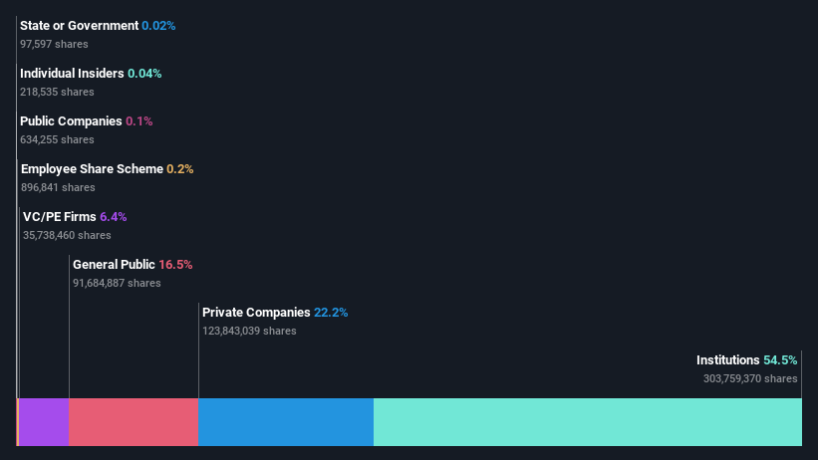Click the purple VC/PE Firms bar segment
Image resolution: width=818 pixels, height=460 pixels.
coord(44,422)
